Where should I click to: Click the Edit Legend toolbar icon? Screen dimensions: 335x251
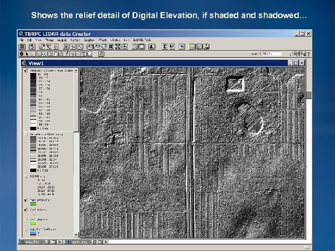(49, 46)
